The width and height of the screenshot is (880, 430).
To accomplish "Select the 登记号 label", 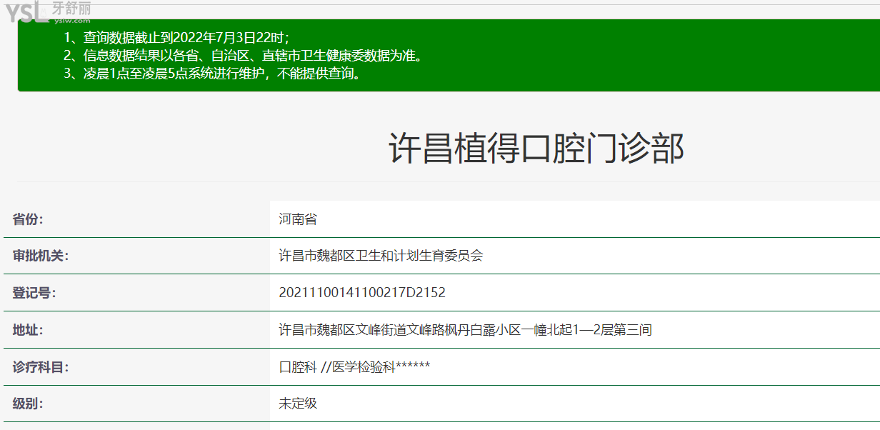I will click(34, 293).
